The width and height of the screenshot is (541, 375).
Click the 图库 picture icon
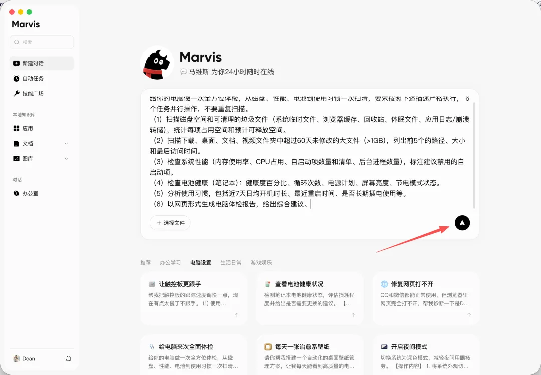point(16,159)
